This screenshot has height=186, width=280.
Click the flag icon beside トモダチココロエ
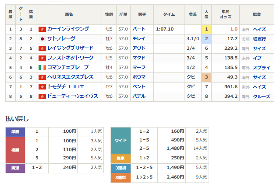click(x=42, y=87)
